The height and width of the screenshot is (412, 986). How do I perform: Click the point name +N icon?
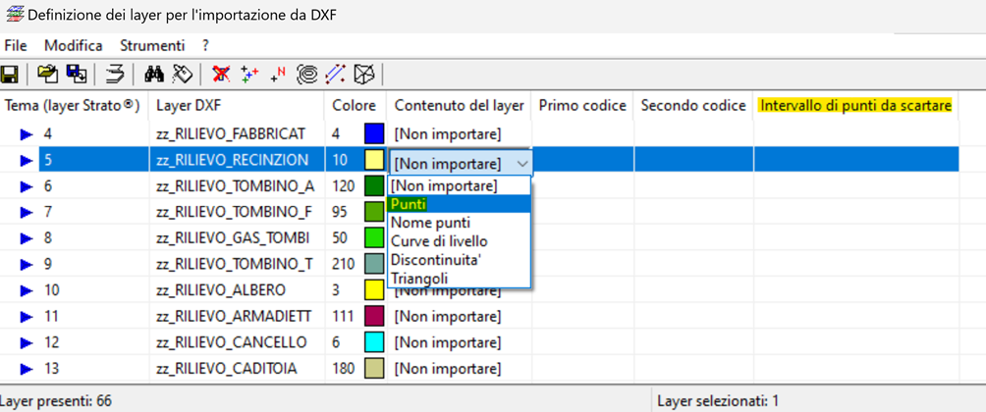(x=278, y=75)
